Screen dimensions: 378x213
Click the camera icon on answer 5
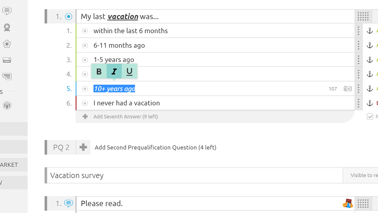click(347, 89)
